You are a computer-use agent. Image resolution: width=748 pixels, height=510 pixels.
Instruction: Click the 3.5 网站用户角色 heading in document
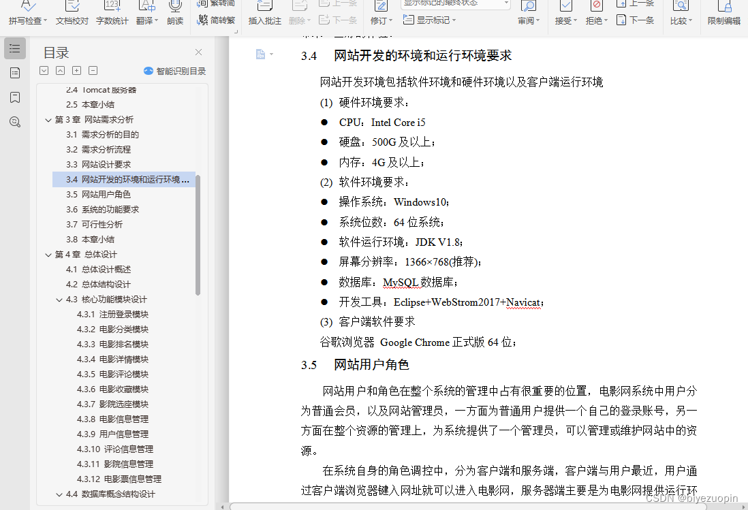click(x=355, y=365)
